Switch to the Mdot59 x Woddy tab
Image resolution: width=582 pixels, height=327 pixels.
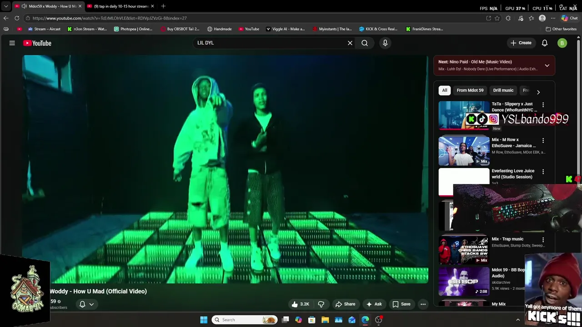point(48,6)
